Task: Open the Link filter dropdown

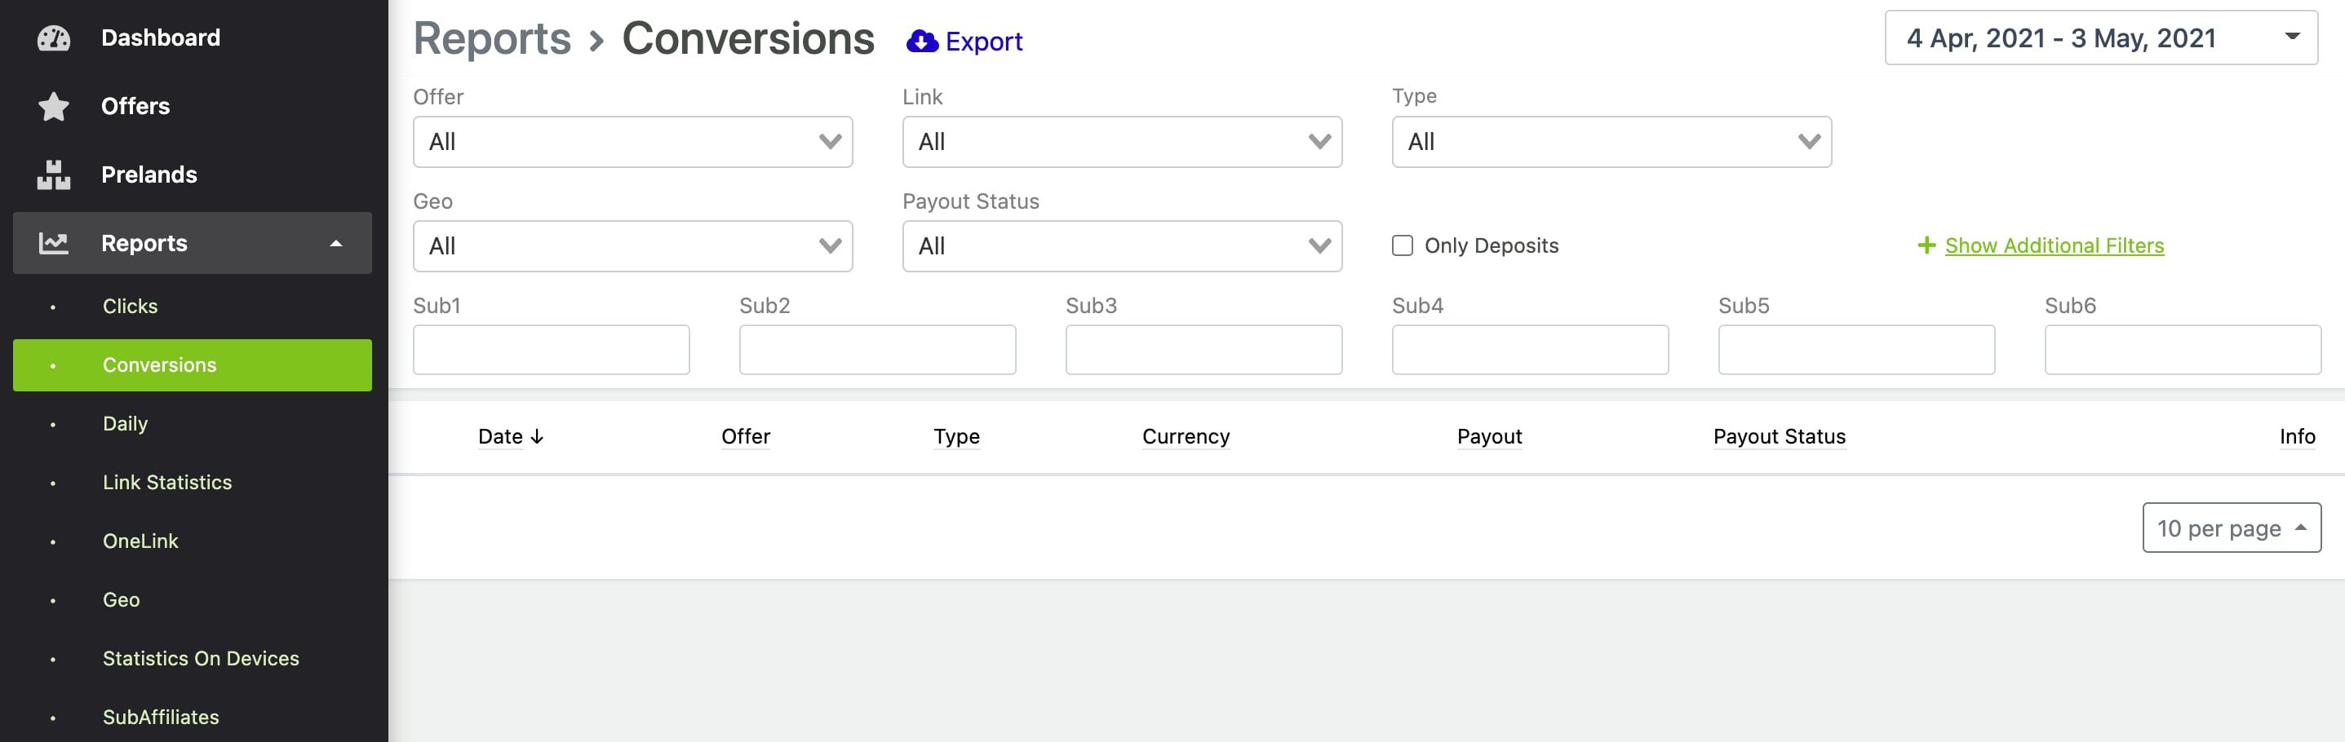Action: 1123,142
